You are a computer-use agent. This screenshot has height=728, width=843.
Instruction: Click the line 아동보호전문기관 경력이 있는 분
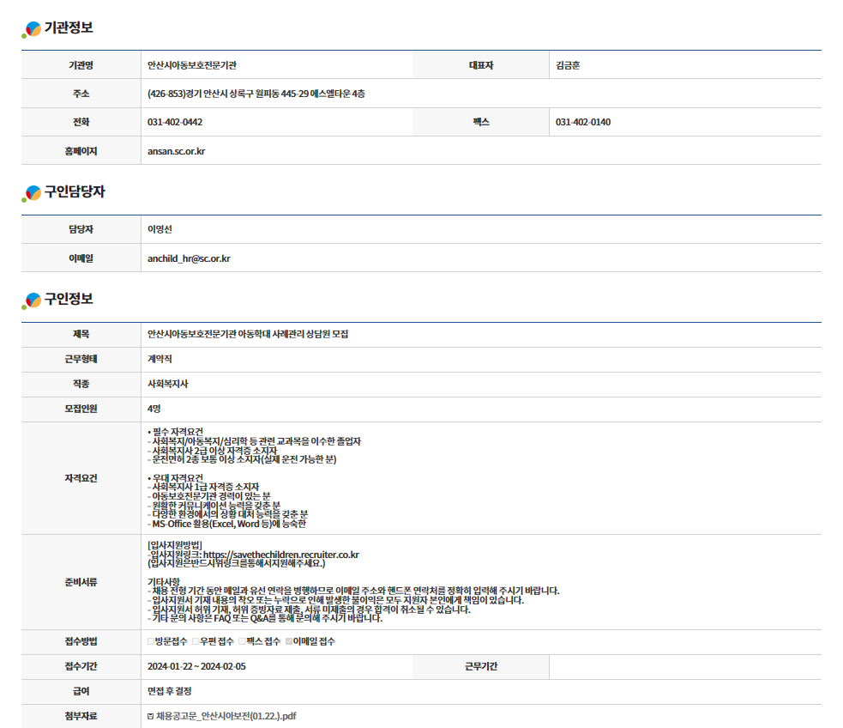click(209, 496)
